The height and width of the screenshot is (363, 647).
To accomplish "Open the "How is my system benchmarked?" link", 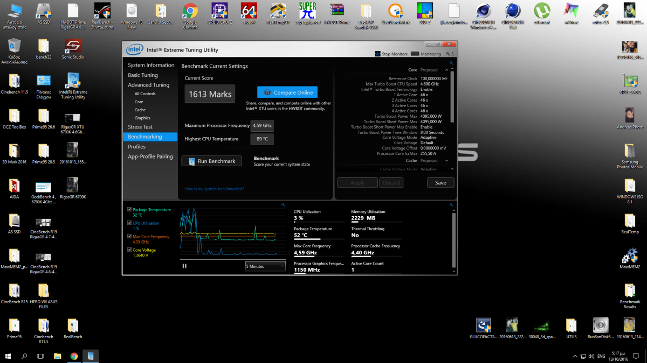I will coord(214,189).
